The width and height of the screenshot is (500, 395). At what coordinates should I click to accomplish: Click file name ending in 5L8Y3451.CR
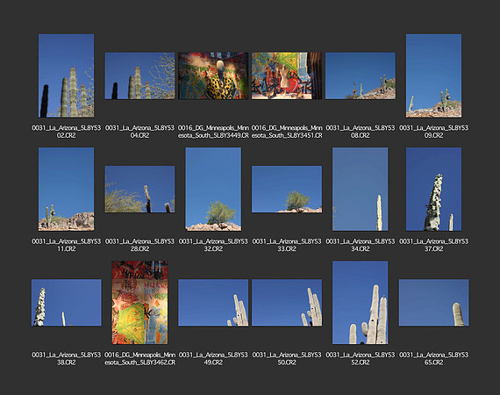point(287,132)
